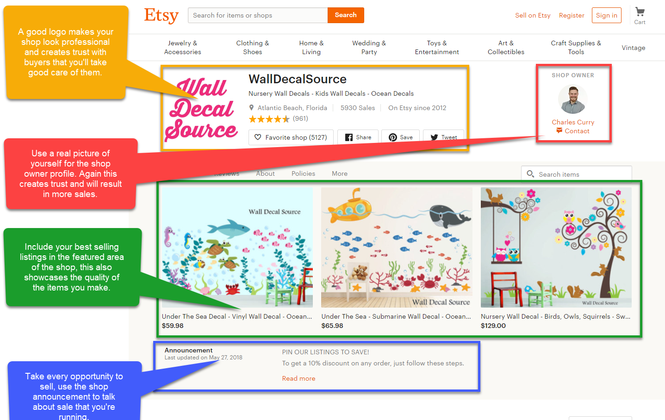The image size is (665, 420).
Task: Tweet the shop via Twitter button
Action: click(x=443, y=137)
